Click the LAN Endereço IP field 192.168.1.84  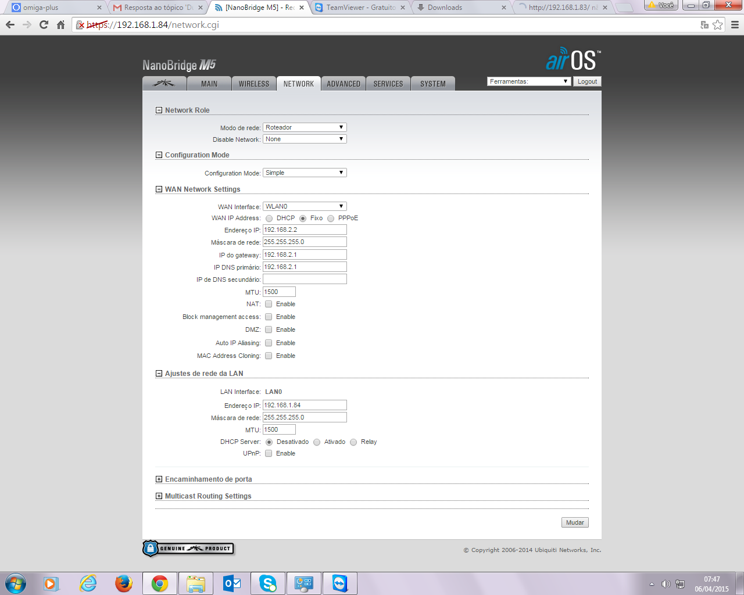(305, 405)
